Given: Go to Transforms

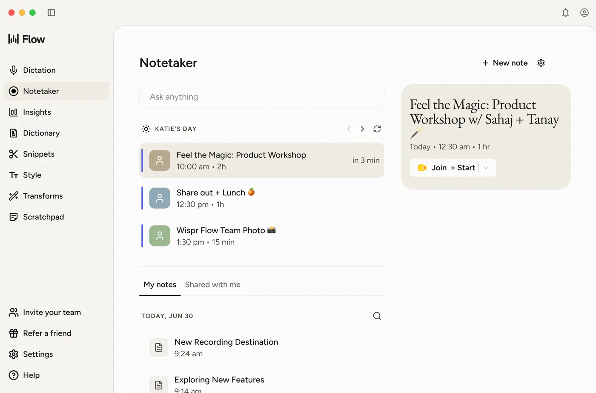Looking at the screenshot, I should (x=57, y=196).
